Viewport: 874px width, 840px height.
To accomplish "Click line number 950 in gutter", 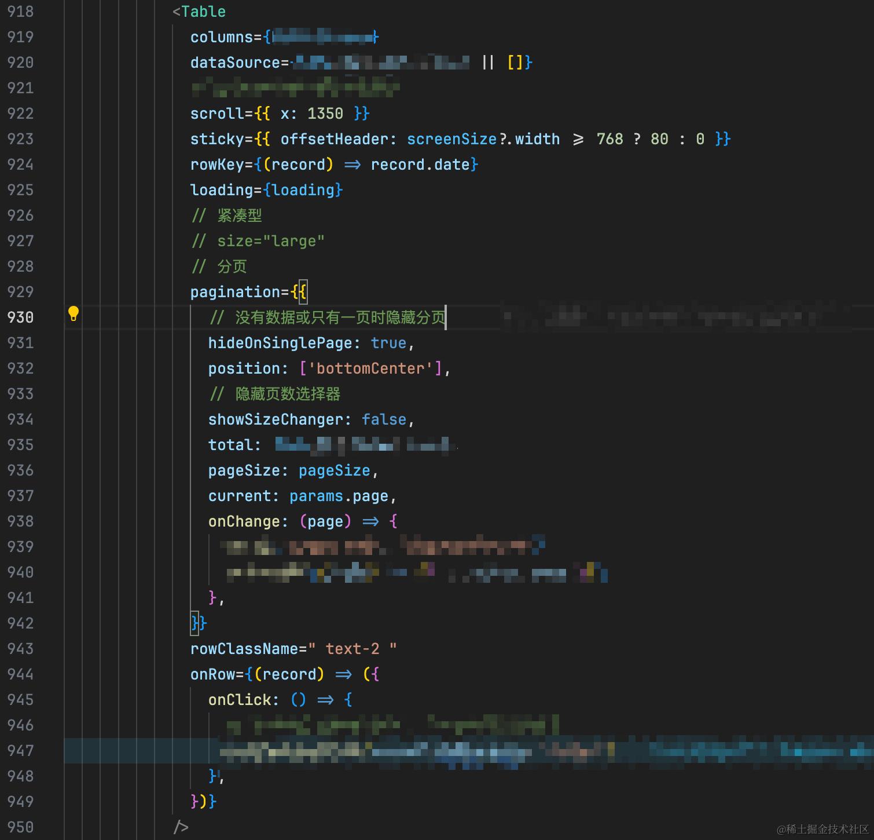I will [20, 827].
